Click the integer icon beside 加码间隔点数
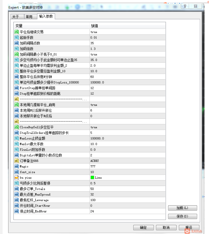This screenshot has height=234, width=209. tap(16, 43)
